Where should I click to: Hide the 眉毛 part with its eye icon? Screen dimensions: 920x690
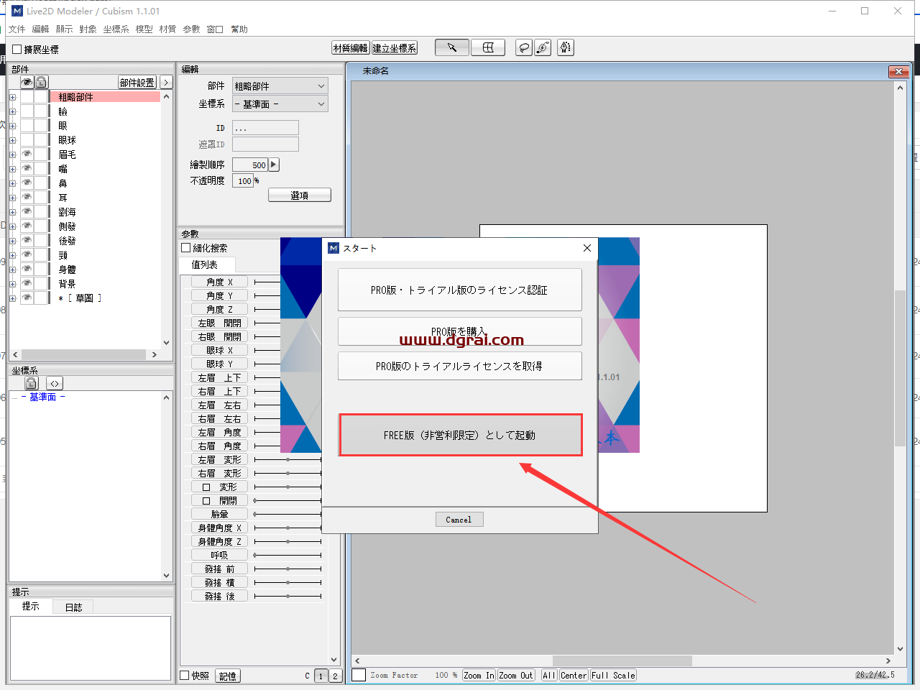(x=27, y=154)
